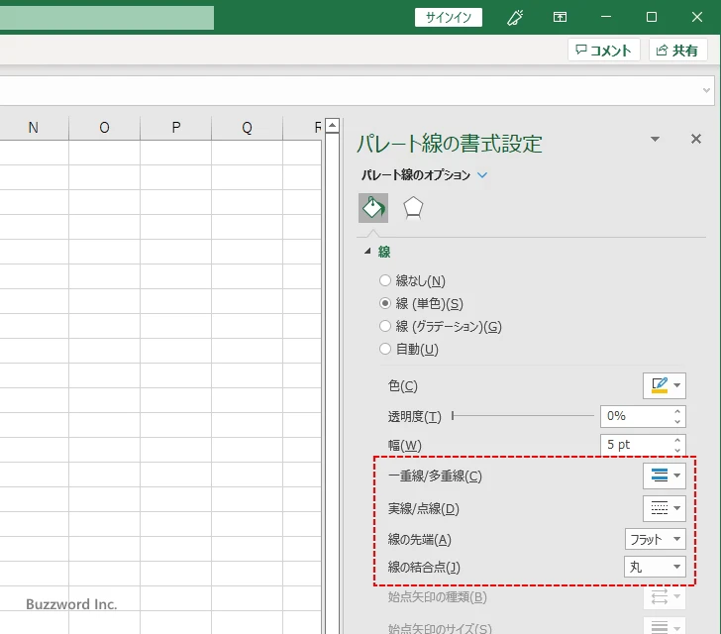Click the 共有 share button
Viewport: 721px width, 634px height.
coord(677,51)
